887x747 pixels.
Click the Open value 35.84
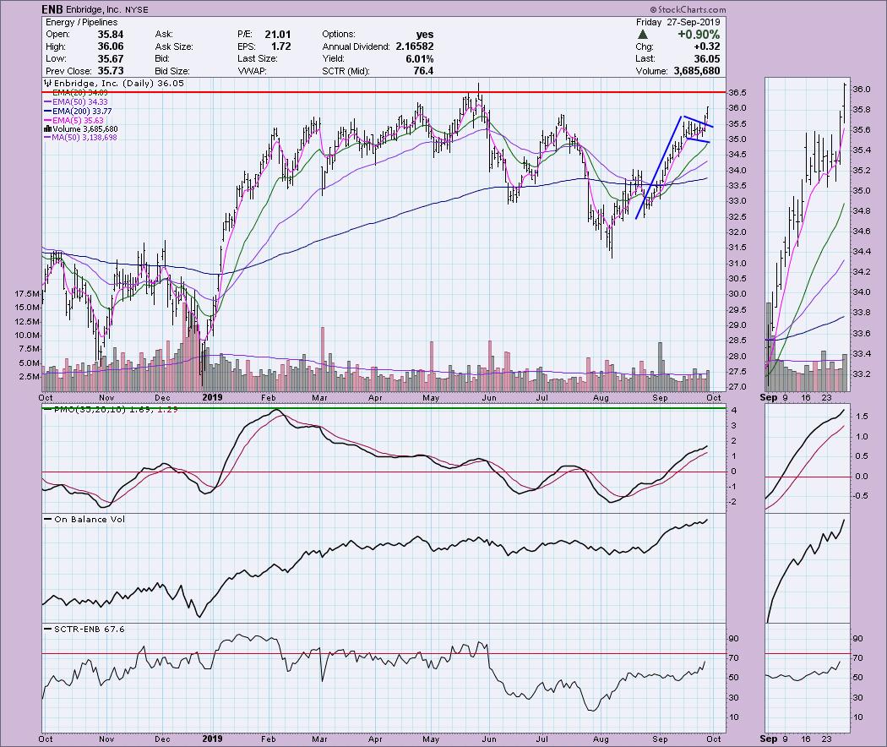(111, 35)
